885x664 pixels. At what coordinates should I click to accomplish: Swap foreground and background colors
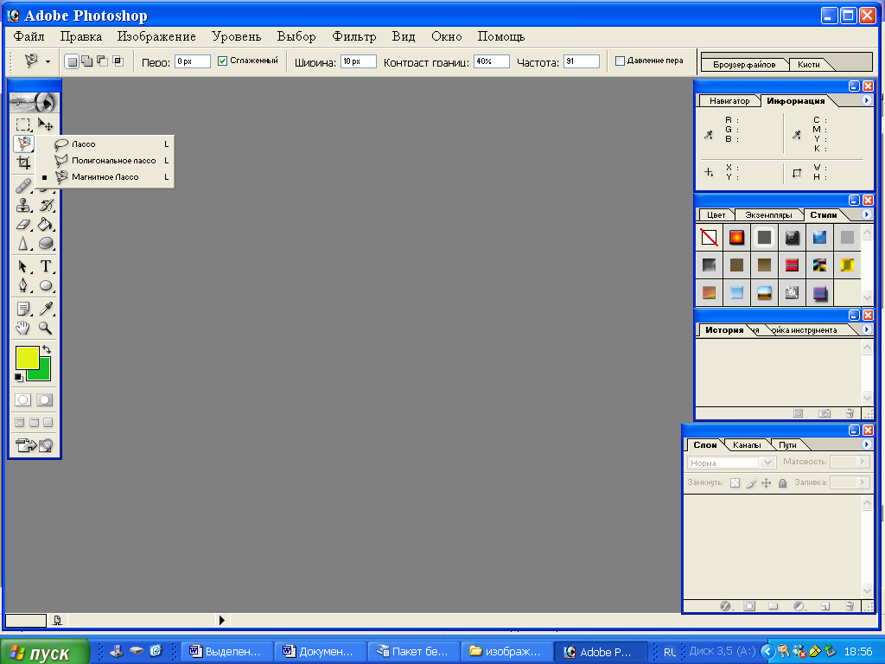pos(47,349)
